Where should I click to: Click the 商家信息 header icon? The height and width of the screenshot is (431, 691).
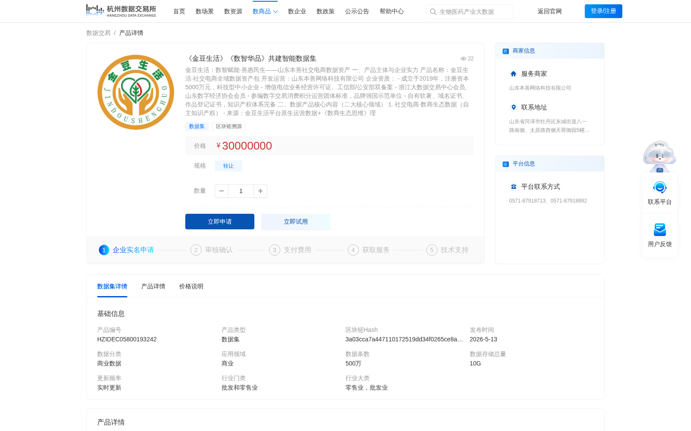pos(506,51)
